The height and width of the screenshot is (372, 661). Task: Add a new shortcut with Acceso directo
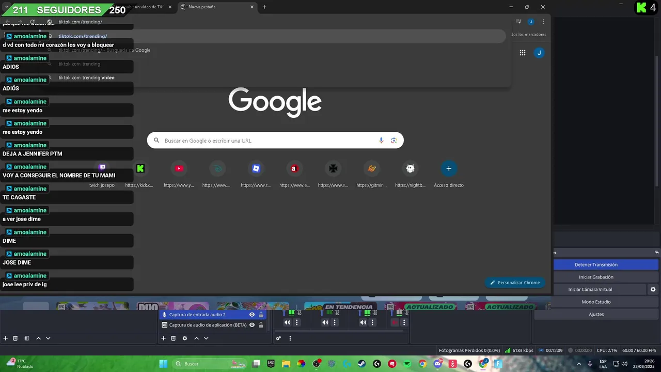[x=449, y=174]
